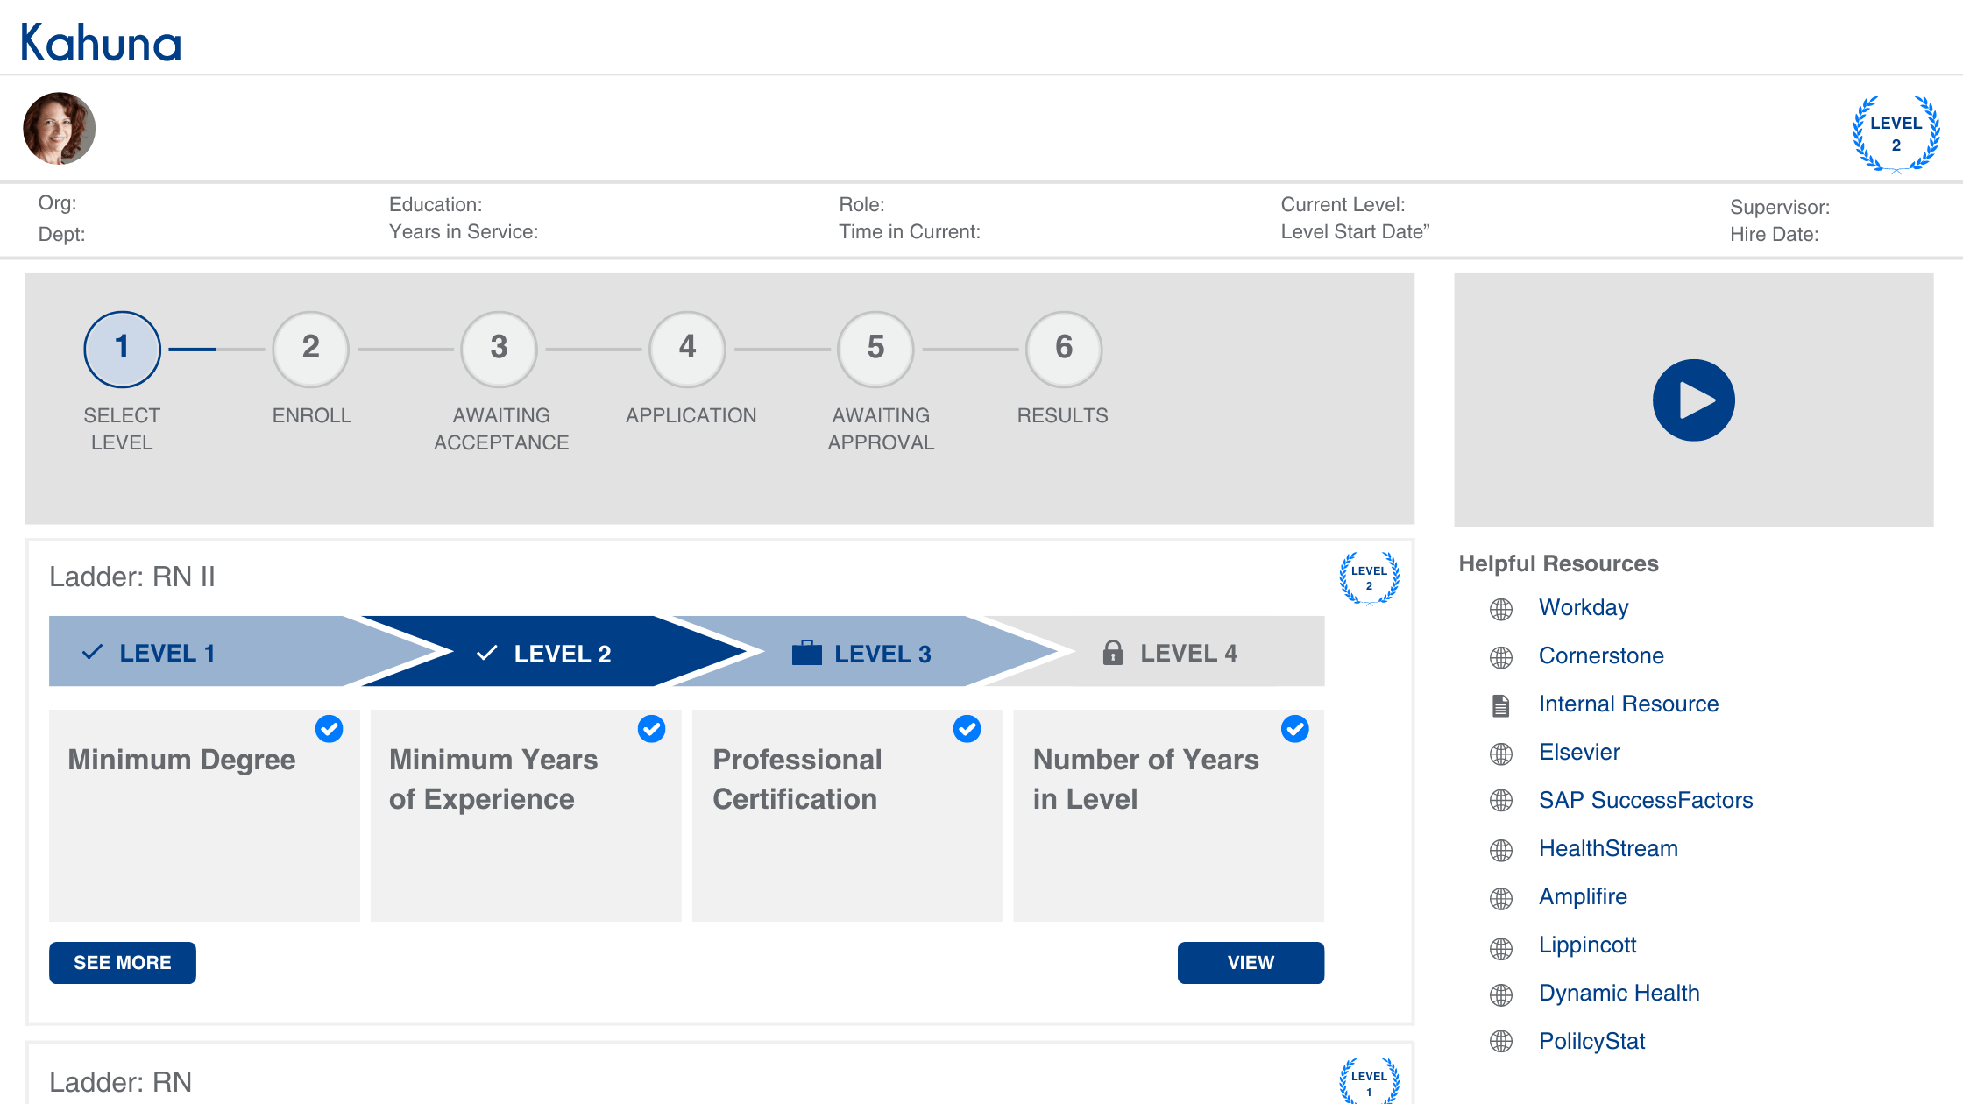Click the HealthStream globe icon
Screen dimensions: 1963x1104
click(1500, 848)
